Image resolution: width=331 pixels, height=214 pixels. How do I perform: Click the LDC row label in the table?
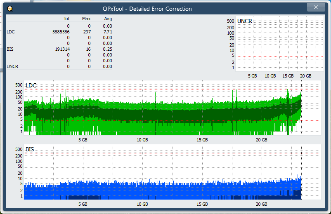click(x=11, y=32)
